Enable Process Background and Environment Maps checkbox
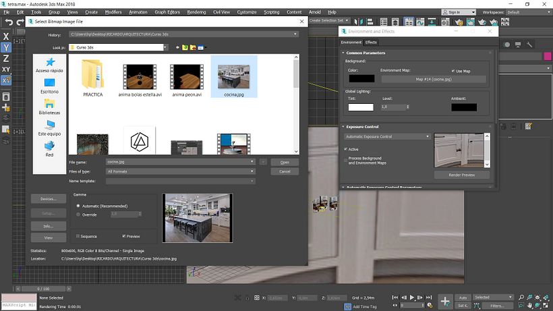 pos(345,161)
